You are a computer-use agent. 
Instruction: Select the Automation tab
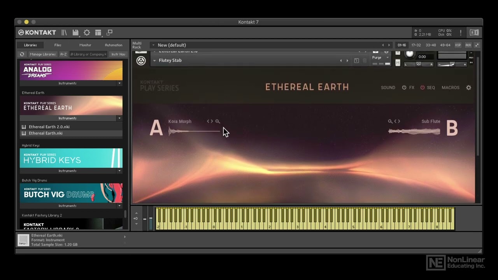click(x=114, y=45)
